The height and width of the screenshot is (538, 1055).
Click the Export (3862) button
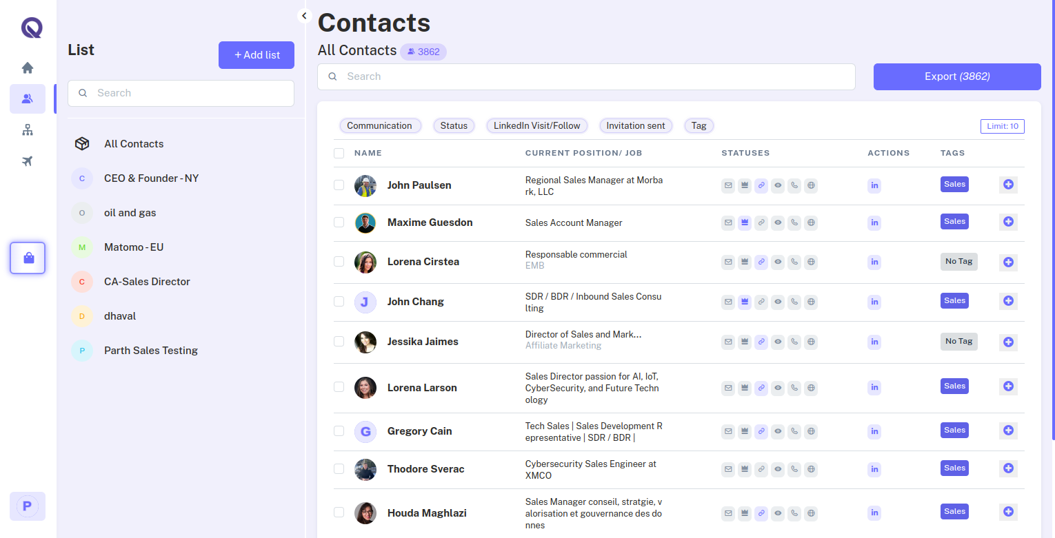pyautogui.click(x=957, y=76)
